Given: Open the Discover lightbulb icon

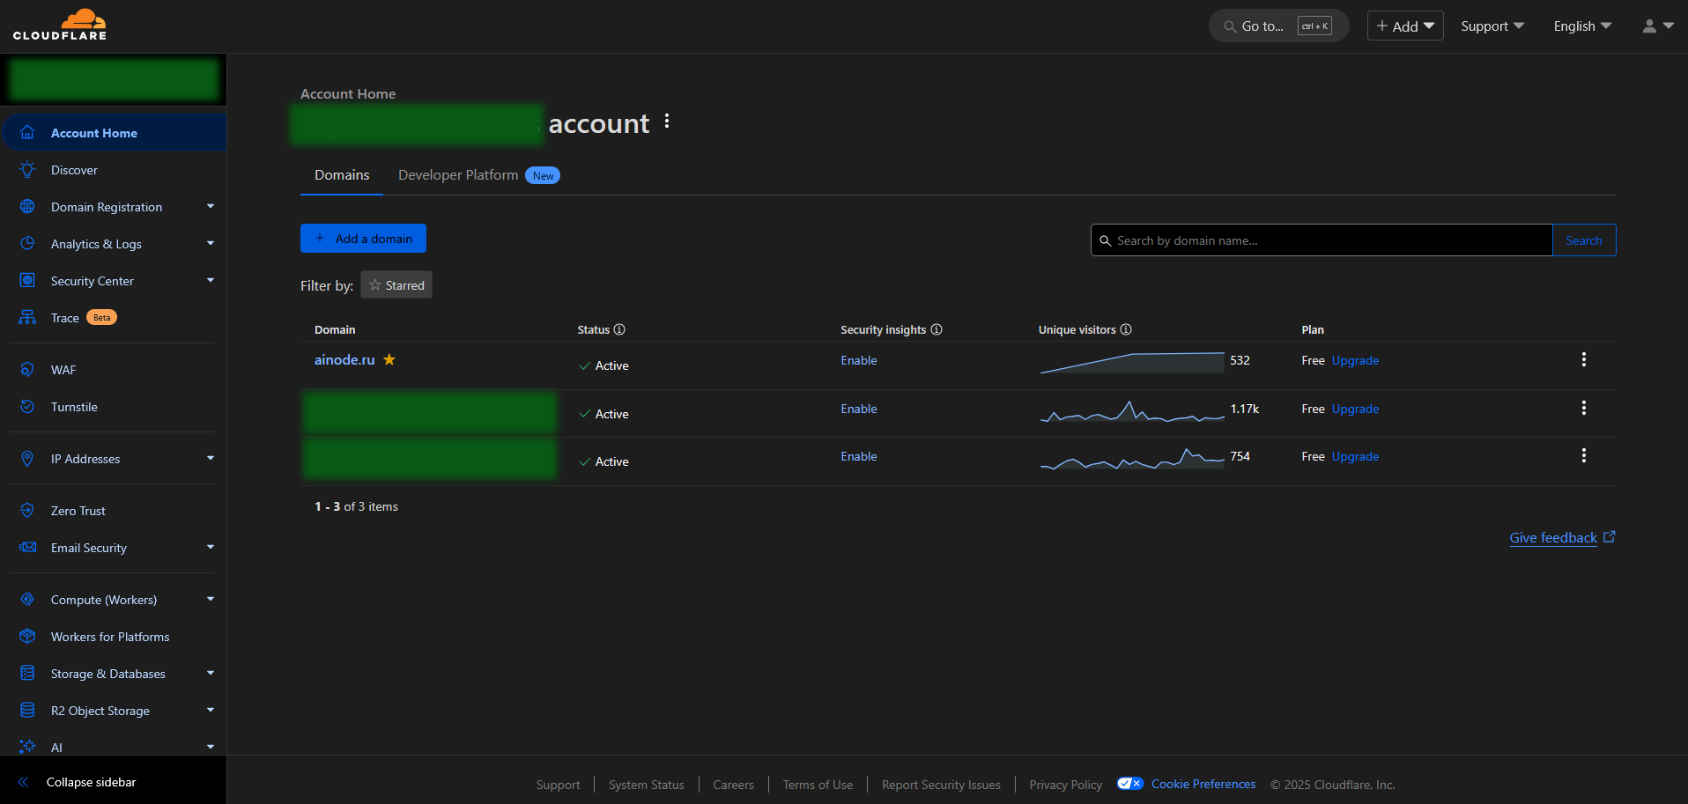Looking at the screenshot, I should click(27, 169).
